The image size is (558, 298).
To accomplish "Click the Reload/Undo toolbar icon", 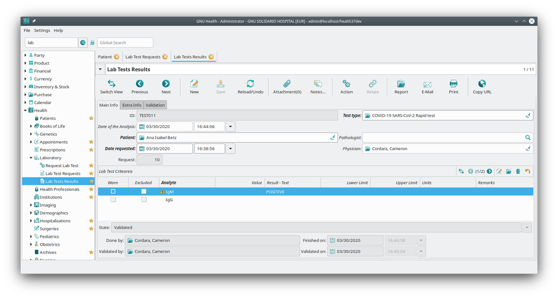I will 250,84.
